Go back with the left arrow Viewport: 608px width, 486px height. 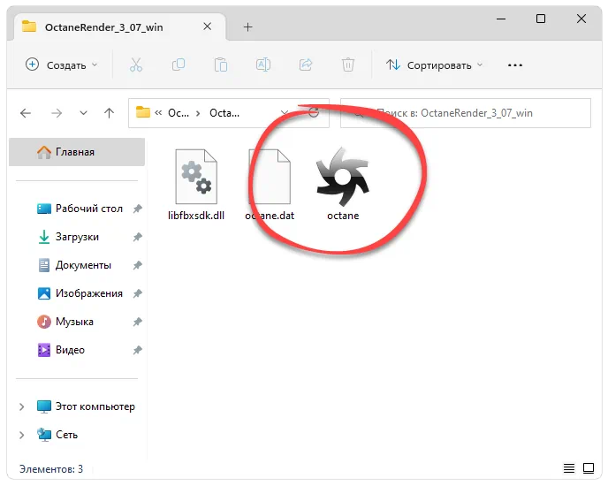(x=26, y=113)
